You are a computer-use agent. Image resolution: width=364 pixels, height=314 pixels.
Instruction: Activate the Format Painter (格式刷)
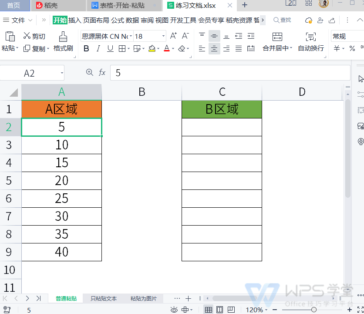[x=63, y=42]
